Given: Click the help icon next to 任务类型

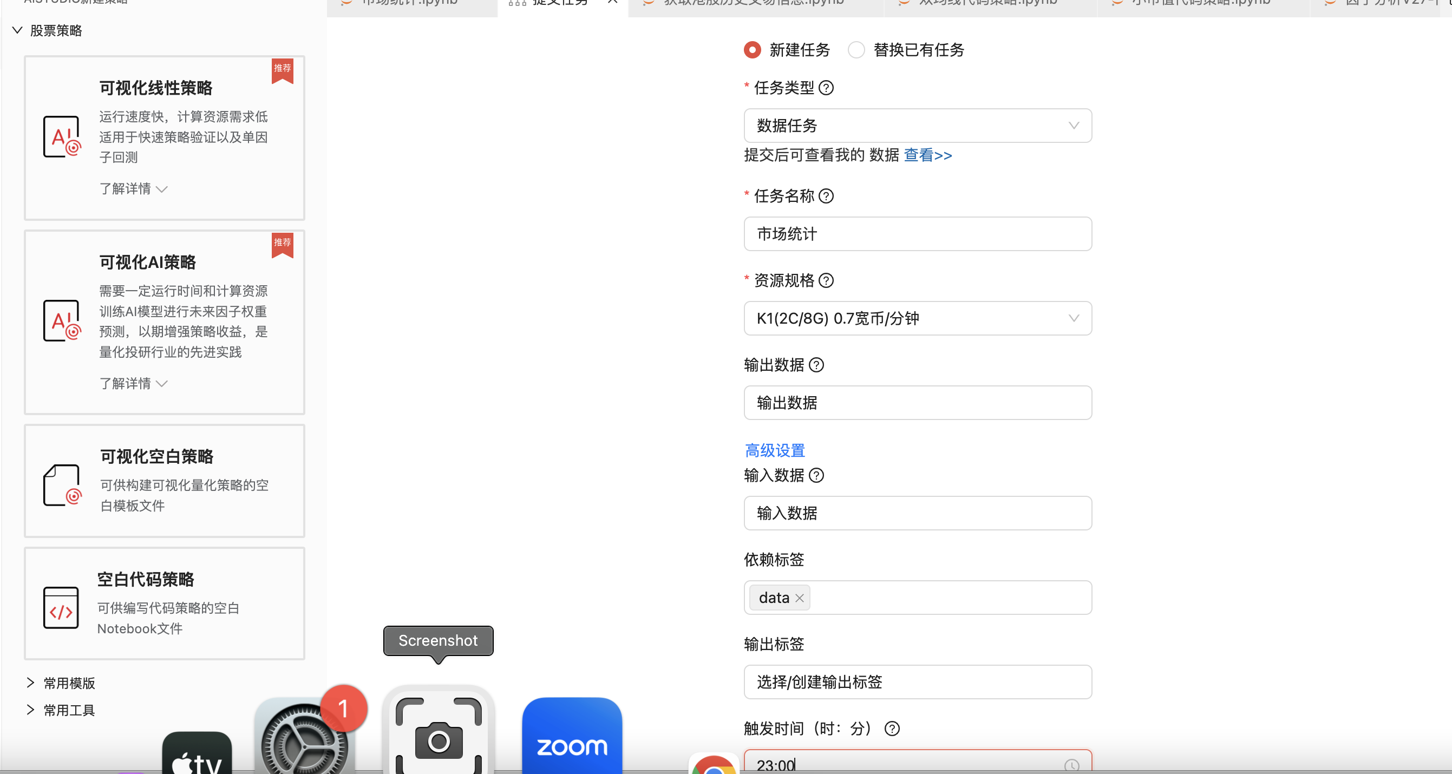Looking at the screenshot, I should (x=826, y=88).
